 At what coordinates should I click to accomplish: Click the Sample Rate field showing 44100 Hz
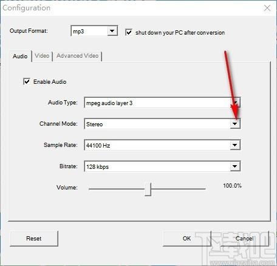point(162,145)
